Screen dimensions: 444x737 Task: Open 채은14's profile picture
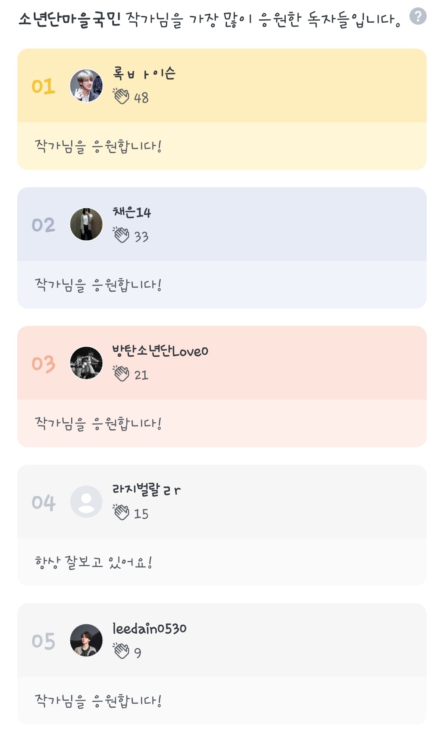[86, 224]
